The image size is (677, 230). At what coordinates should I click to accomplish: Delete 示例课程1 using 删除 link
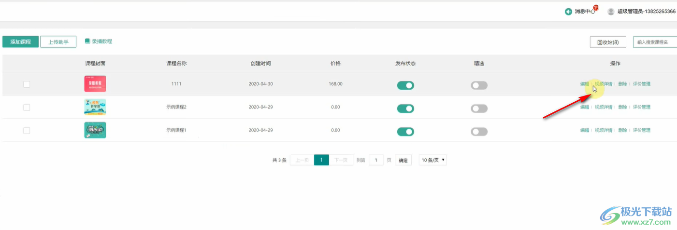pos(622,130)
